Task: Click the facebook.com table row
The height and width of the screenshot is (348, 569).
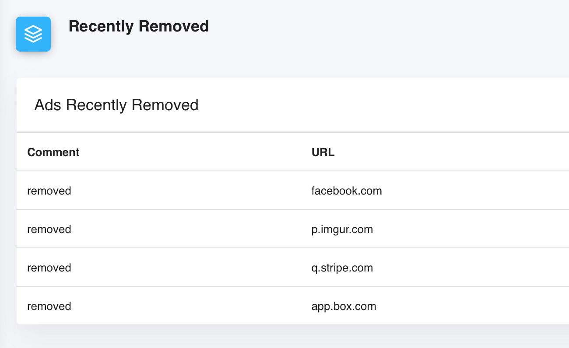Action: click(x=293, y=191)
